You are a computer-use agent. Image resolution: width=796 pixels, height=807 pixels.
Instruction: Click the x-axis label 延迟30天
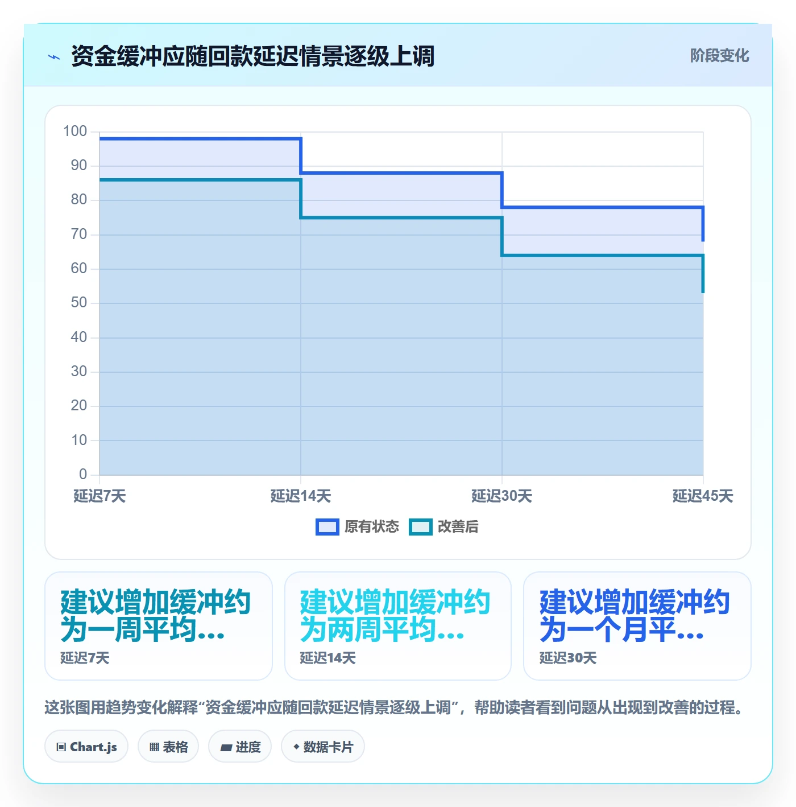click(x=502, y=496)
